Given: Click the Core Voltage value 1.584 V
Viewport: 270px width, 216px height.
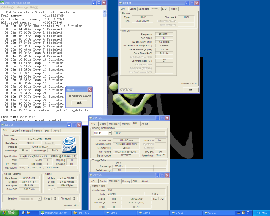Looking at the screenshot, I should pyautogui.click(x=54, y=151).
